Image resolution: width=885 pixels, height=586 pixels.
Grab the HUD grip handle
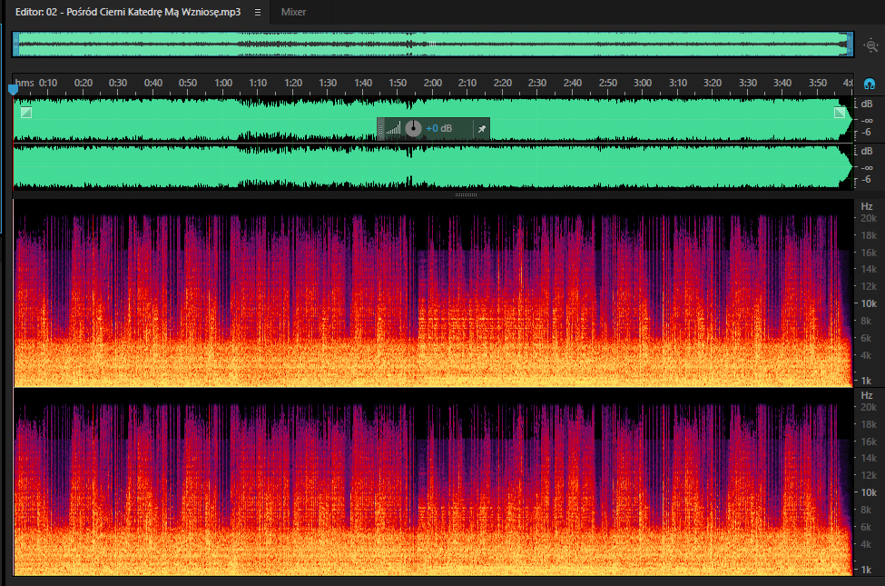pyautogui.click(x=380, y=129)
